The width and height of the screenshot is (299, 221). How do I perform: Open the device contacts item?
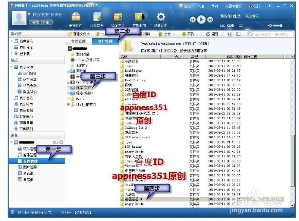coord(25,173)
